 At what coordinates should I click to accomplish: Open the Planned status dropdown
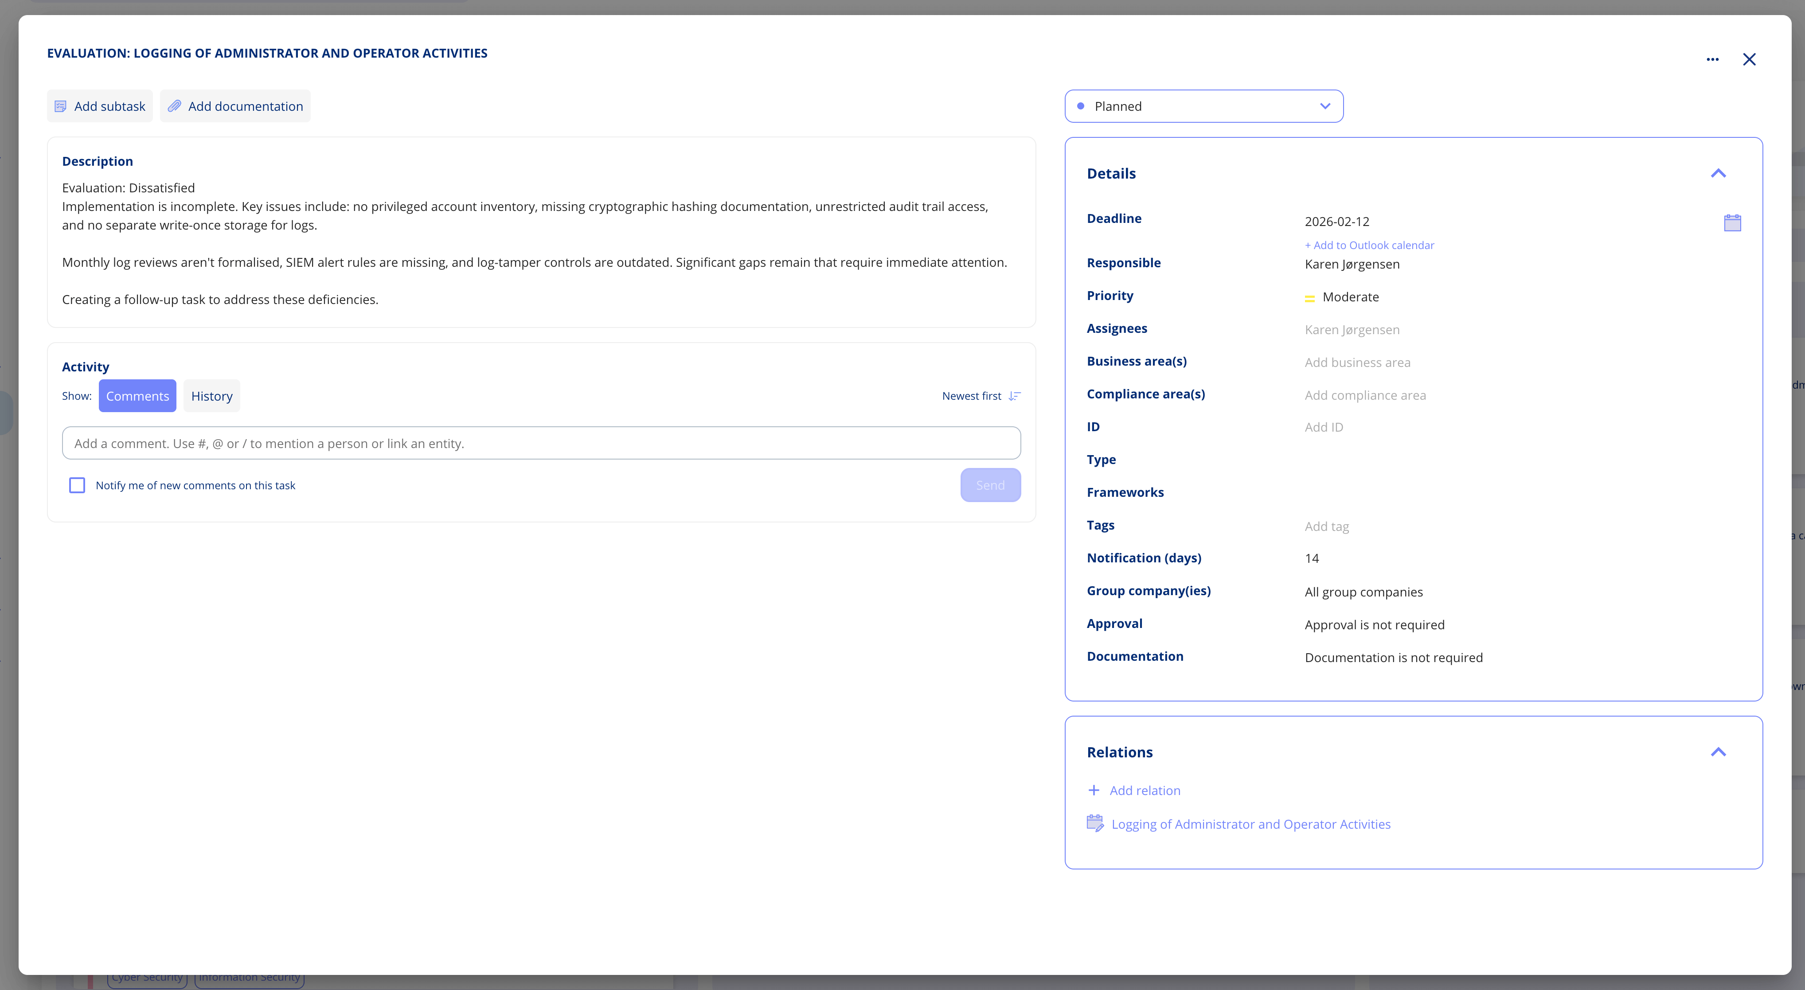[1203, 106]
